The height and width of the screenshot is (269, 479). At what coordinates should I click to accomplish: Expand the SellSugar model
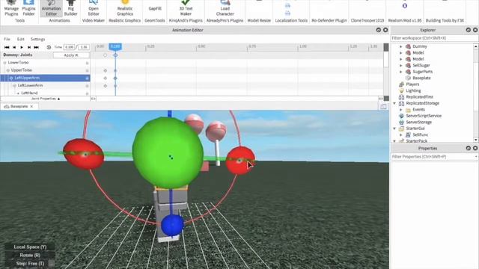point(401,65)
